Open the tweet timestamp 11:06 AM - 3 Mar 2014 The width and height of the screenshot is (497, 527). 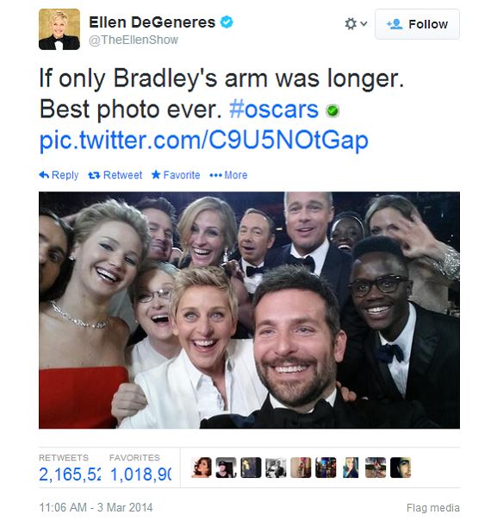pyautogui.click(x=96, y=507)
